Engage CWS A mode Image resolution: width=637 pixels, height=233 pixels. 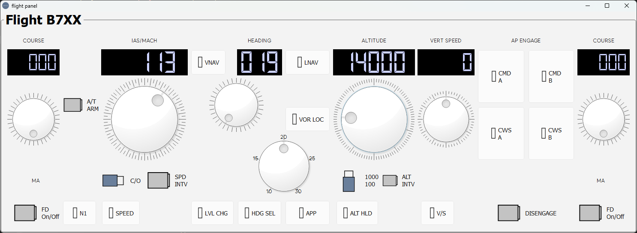coord(501,134)
